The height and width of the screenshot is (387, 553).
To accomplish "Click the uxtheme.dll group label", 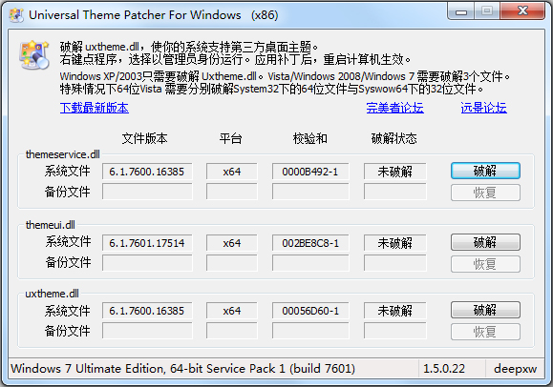I will coord(53,294).
